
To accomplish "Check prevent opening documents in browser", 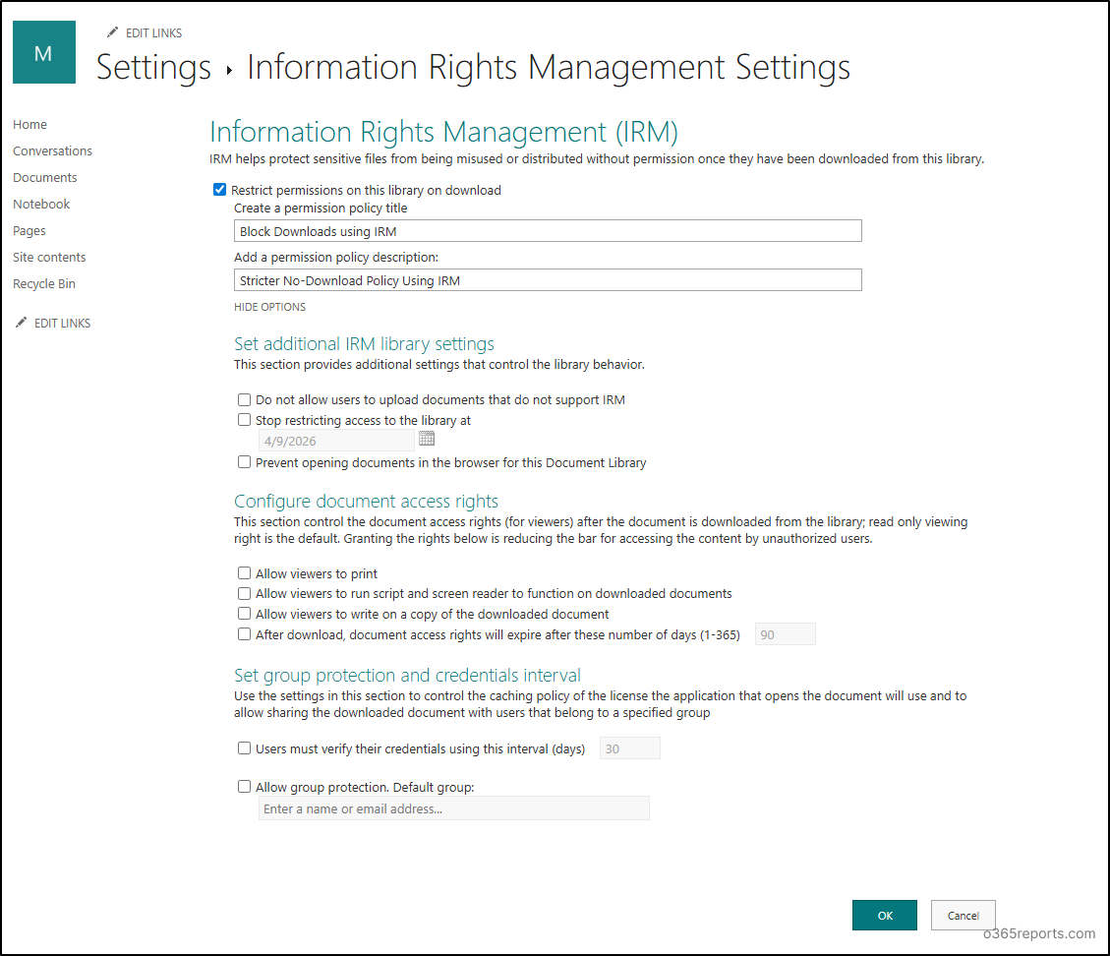I will (x=244, y=462).
